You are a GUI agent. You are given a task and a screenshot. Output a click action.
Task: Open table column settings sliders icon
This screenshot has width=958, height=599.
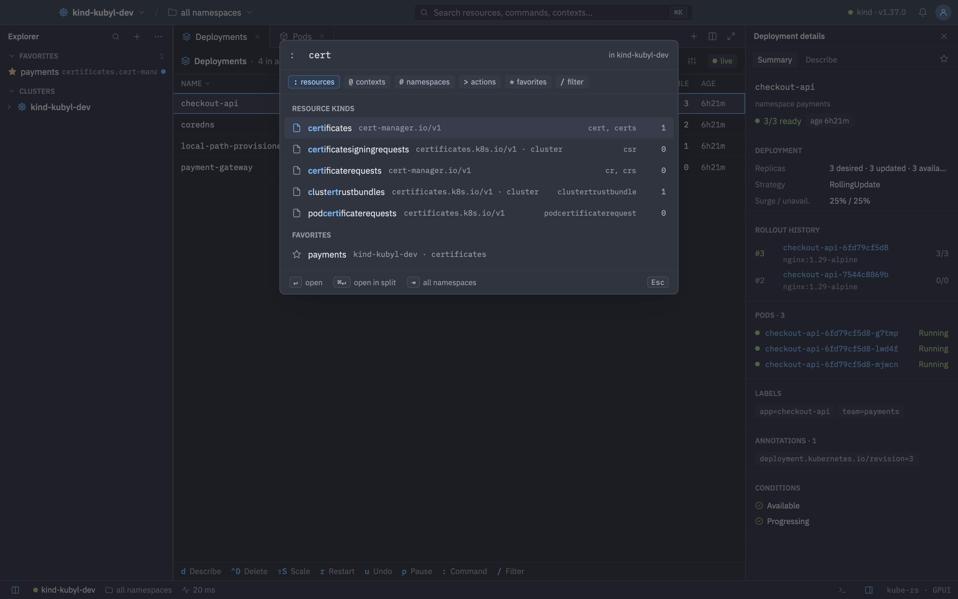coord(692,61)
